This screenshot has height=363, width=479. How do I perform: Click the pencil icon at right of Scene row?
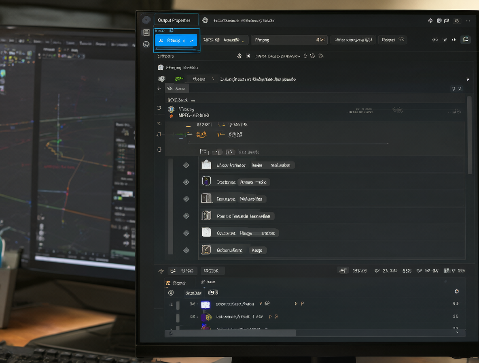(x=460, y=89)
